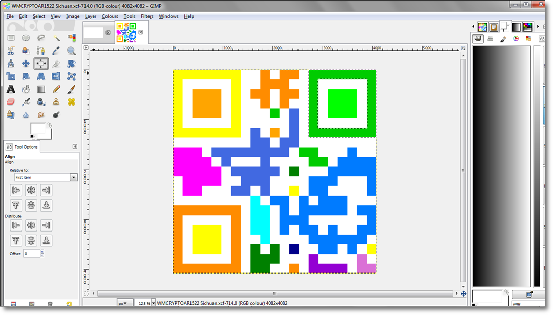553x315 pixels.
Task: Open the File menu
Action: (x=10, y=16)
